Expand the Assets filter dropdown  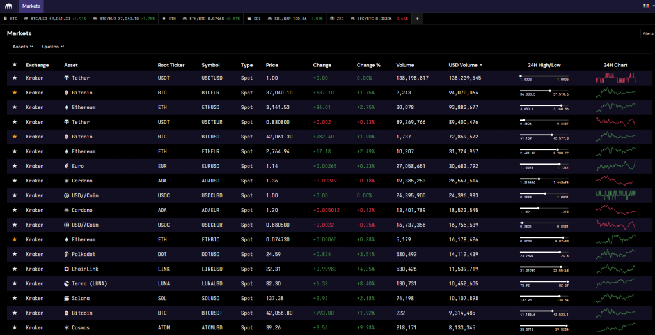click(22, 47)
